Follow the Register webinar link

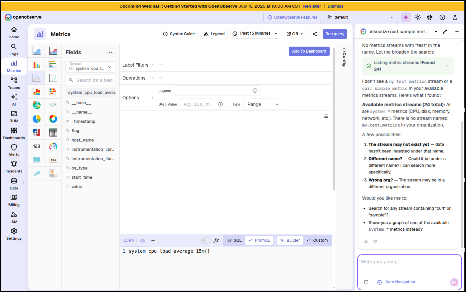(312, 6)
